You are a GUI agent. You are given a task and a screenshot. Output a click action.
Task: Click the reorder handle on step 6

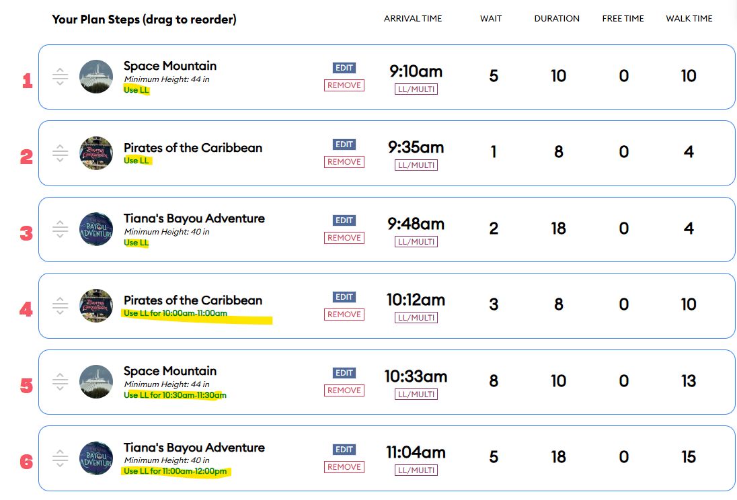(x=61, y=459)
